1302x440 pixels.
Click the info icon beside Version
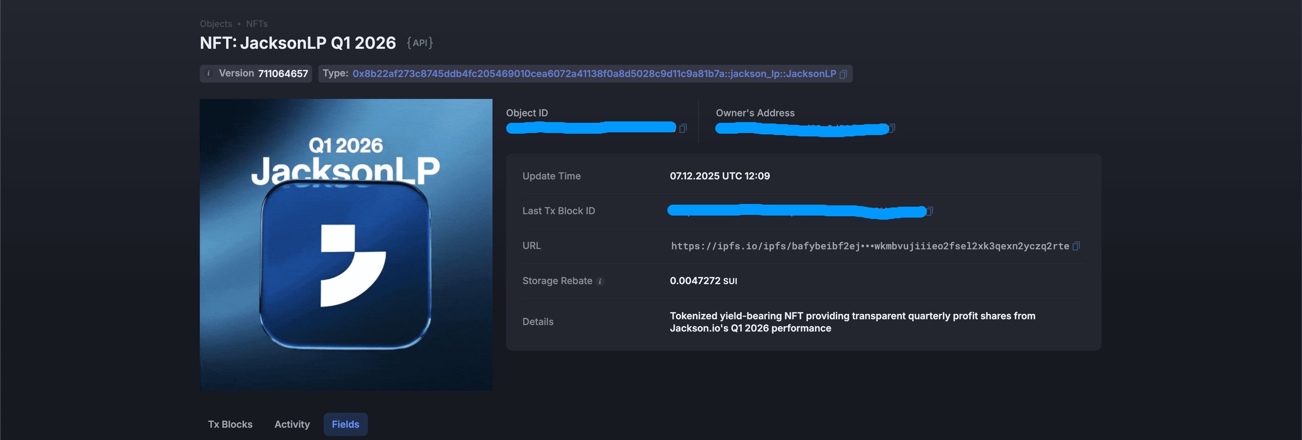click(208, 74)
